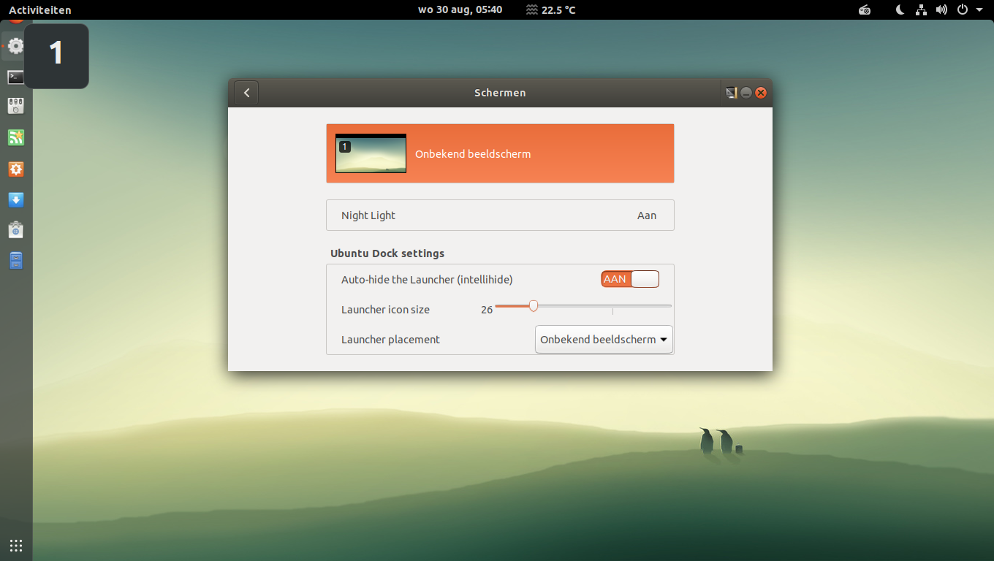The image size is (994, 561).
Task: Open Activiteiten overview
Action: point(40,10)
